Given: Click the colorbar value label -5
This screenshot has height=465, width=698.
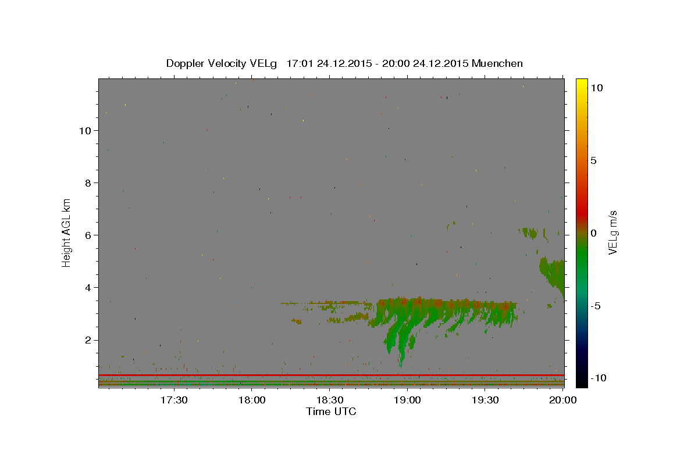Looking at the screenshot, I should pos(594,306).
